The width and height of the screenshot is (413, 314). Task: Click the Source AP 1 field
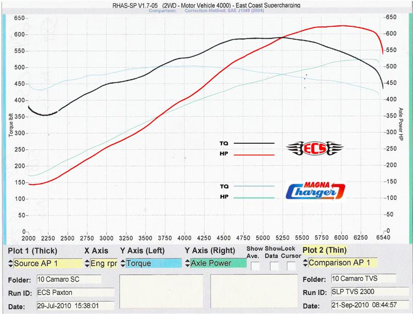click(x=47, y=263)
